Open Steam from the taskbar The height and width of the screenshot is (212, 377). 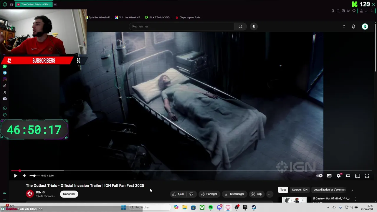254,207
